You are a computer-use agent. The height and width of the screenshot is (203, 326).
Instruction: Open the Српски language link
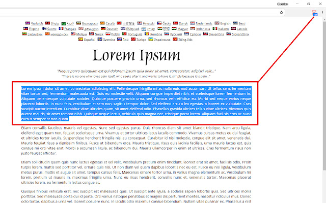tap(195, 34)
